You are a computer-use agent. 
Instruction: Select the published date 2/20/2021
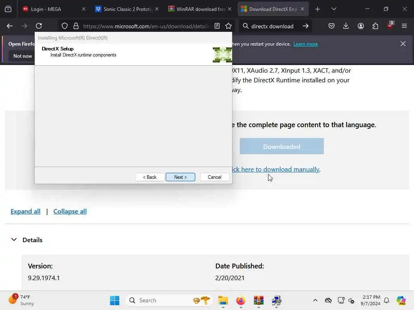pos(230,278)
